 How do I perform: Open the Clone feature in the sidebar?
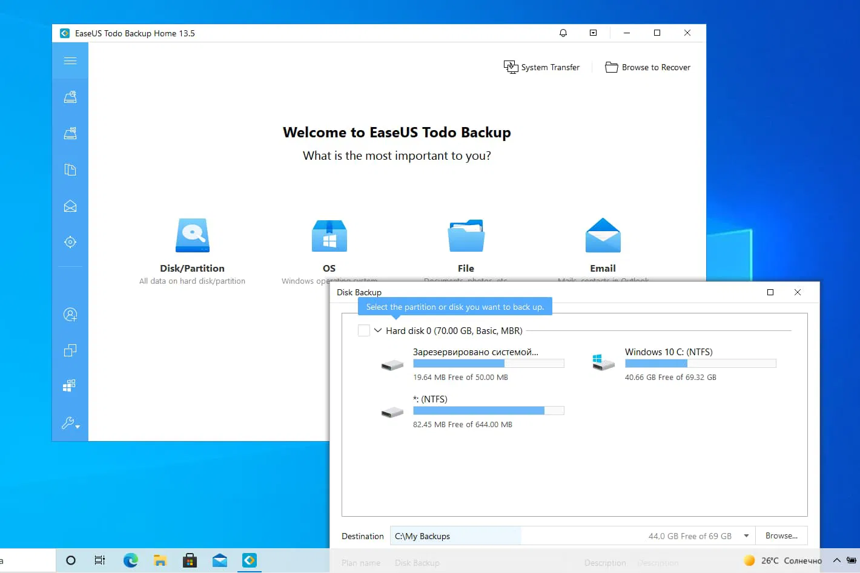70,350
